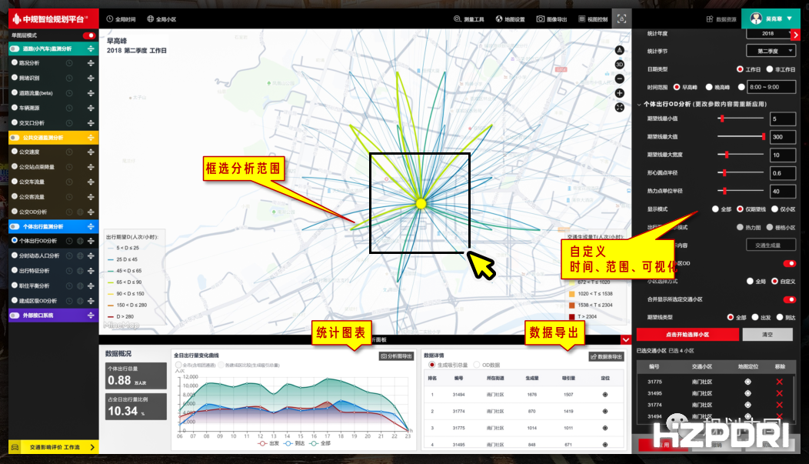The image size is (809, 464).
Task: Open 地图设置 map settings
Action: click(x=510, y=18)
